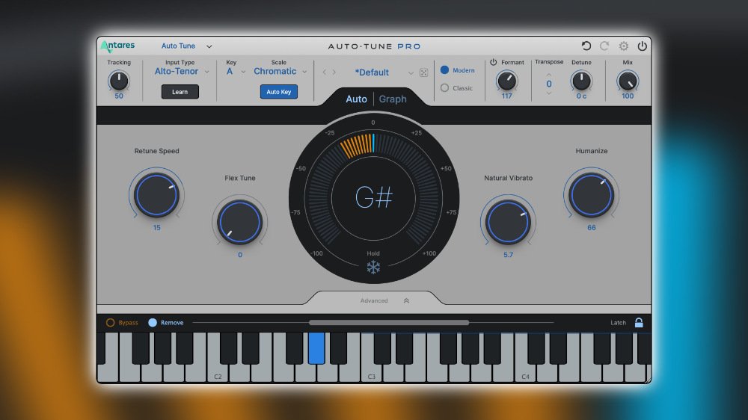Image resolution: width=748 pixels, height=420 pixels.
Task: Switch to the Graph tab
Action: 393,99
